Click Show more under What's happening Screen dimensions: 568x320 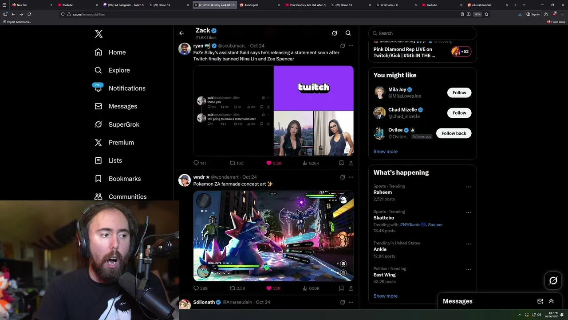coord(385,296)
